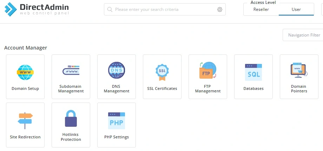Open the PHP Settings icon
Viewport: 323px width, 151px height.
click(117, 121)
